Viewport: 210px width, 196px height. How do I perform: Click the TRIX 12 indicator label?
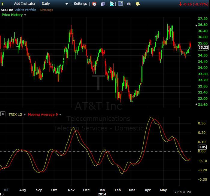pyautogui.click(x=15, y=115)
